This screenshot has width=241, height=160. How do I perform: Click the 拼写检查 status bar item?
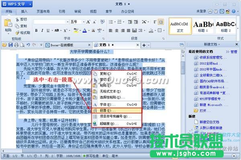click(91, 156)
